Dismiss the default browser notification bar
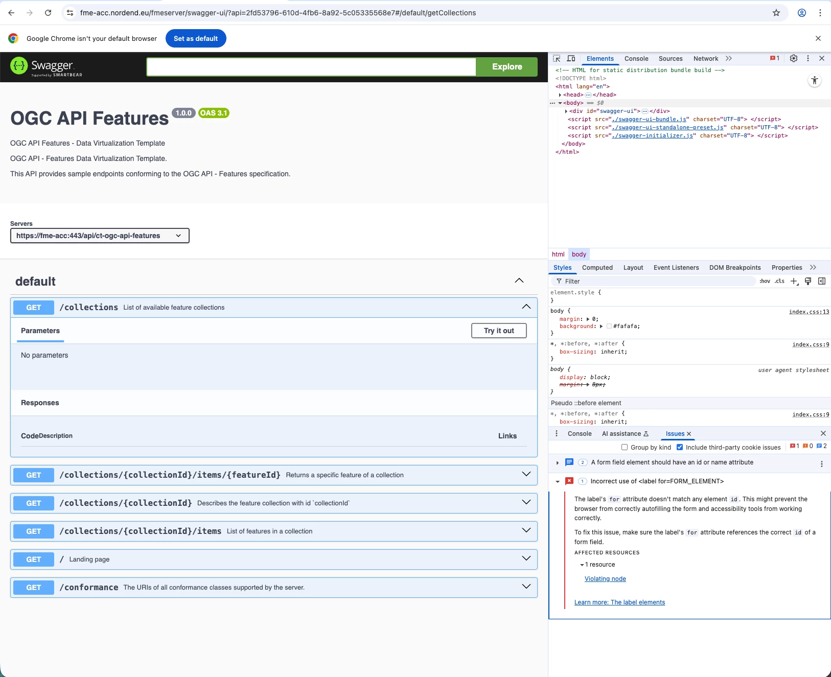831x677 pixels. [818, 38]
